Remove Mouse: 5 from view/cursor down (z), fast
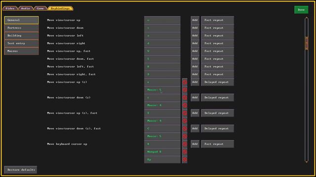316x177 pixels. (185, 136)
